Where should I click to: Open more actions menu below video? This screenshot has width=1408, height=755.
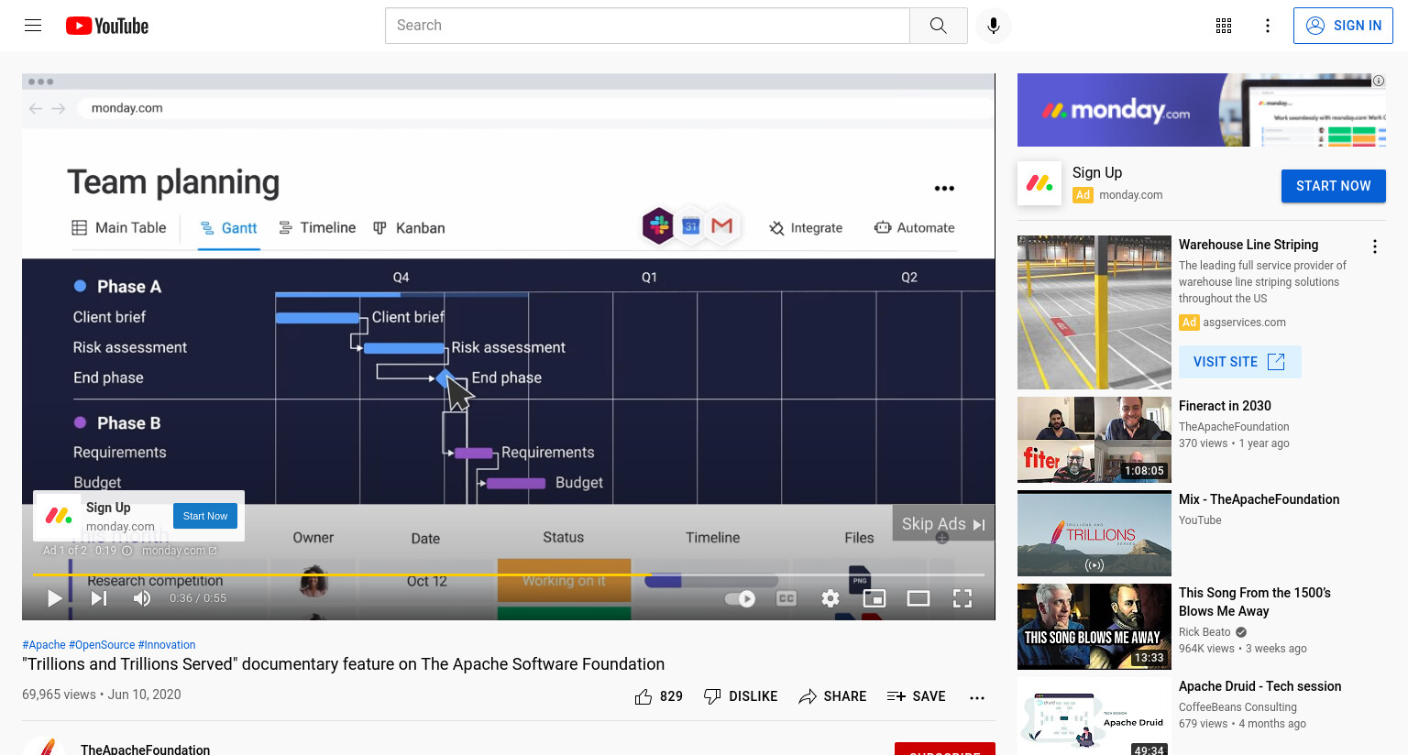tap(977, 697)
